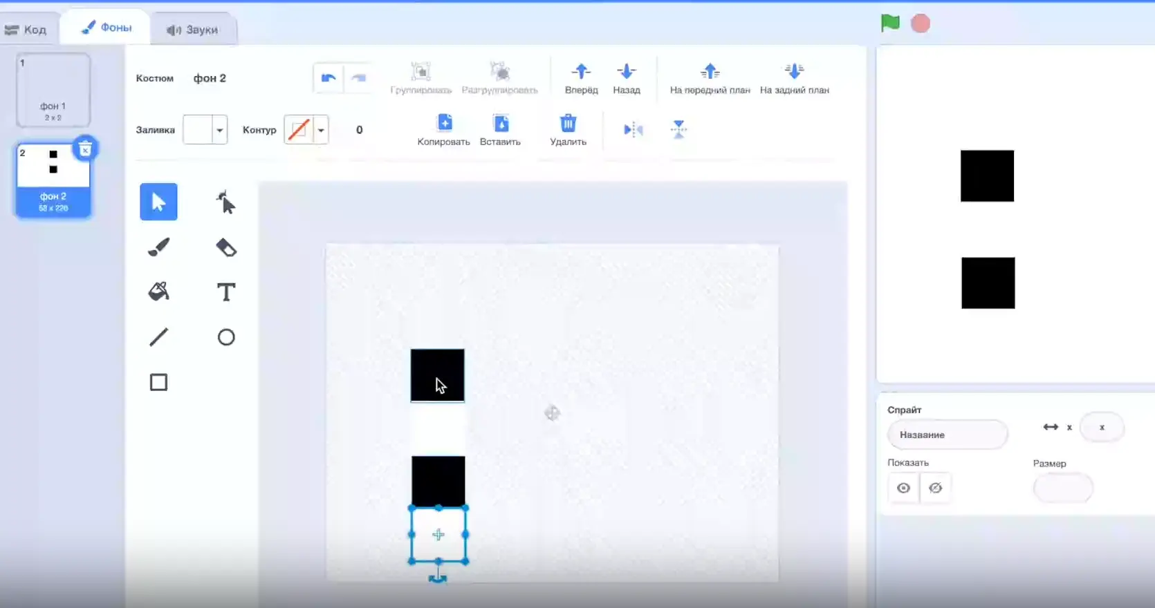Select the фон 1 backdrop thumbnail
The width and height of the screenshot is (1155, 608).
coord(53,90)
